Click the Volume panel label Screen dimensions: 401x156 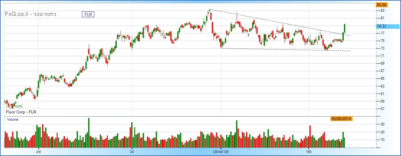tap(13, 119)
